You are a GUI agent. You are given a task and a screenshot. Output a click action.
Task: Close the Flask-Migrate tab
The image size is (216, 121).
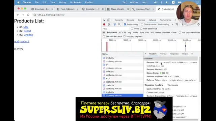[x=128, y=9]
